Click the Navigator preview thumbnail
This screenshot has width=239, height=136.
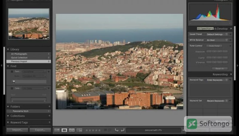(x=29, y=24)
